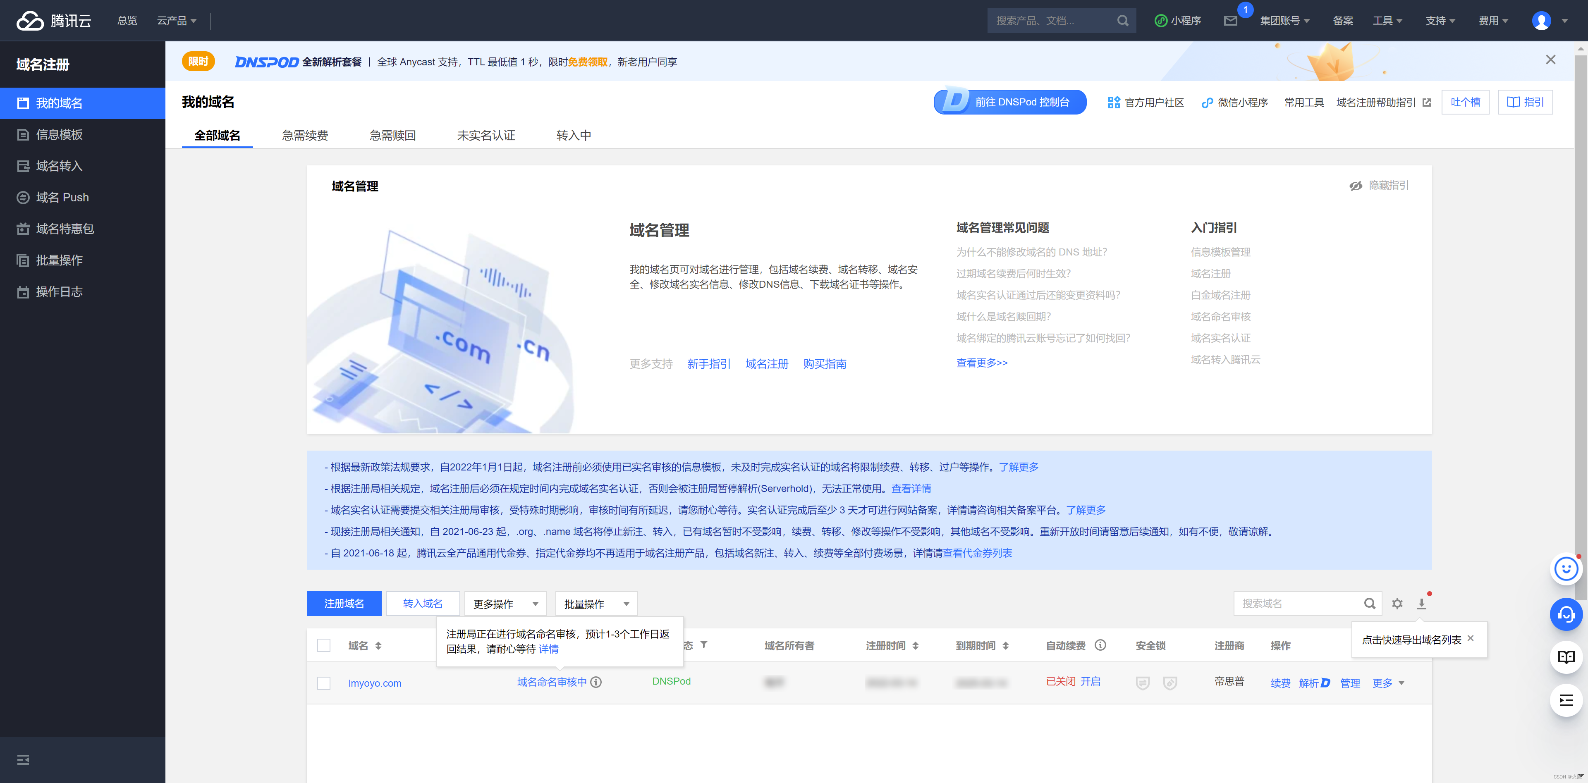Click the status column filter funnel icon
This screenshot has height=783, width=1588.
(x=703, y=645)
